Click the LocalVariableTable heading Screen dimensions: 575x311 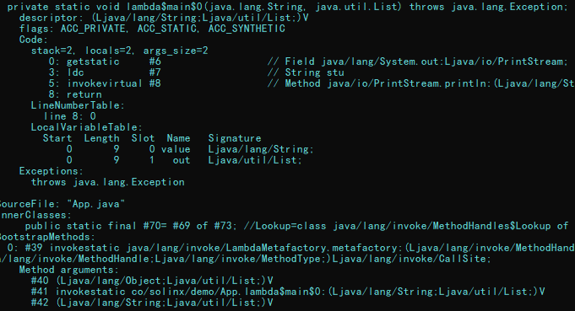(86, 127)
